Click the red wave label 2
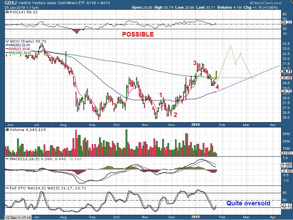This screenshot has height=220, width=293. (x=175, y=115)
